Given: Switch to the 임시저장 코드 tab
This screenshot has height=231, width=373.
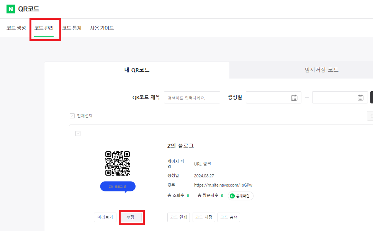Looking at the screenshot, I should [322, 70].
